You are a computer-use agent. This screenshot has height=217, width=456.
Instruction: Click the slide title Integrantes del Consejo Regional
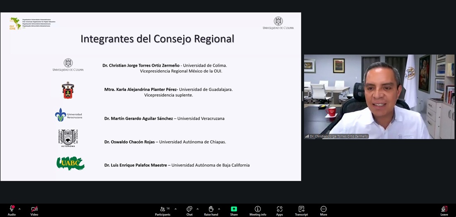(157, 39)
